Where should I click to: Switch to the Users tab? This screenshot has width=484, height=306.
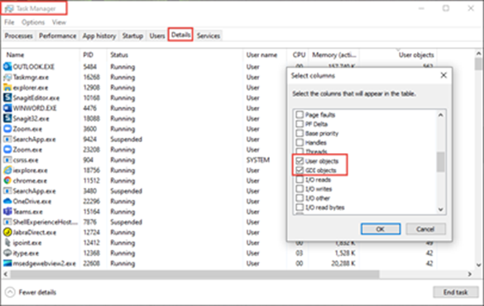[157, 36]
